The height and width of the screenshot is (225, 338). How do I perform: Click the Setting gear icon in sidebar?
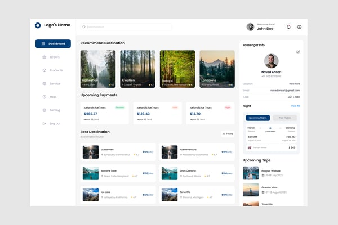45,110
